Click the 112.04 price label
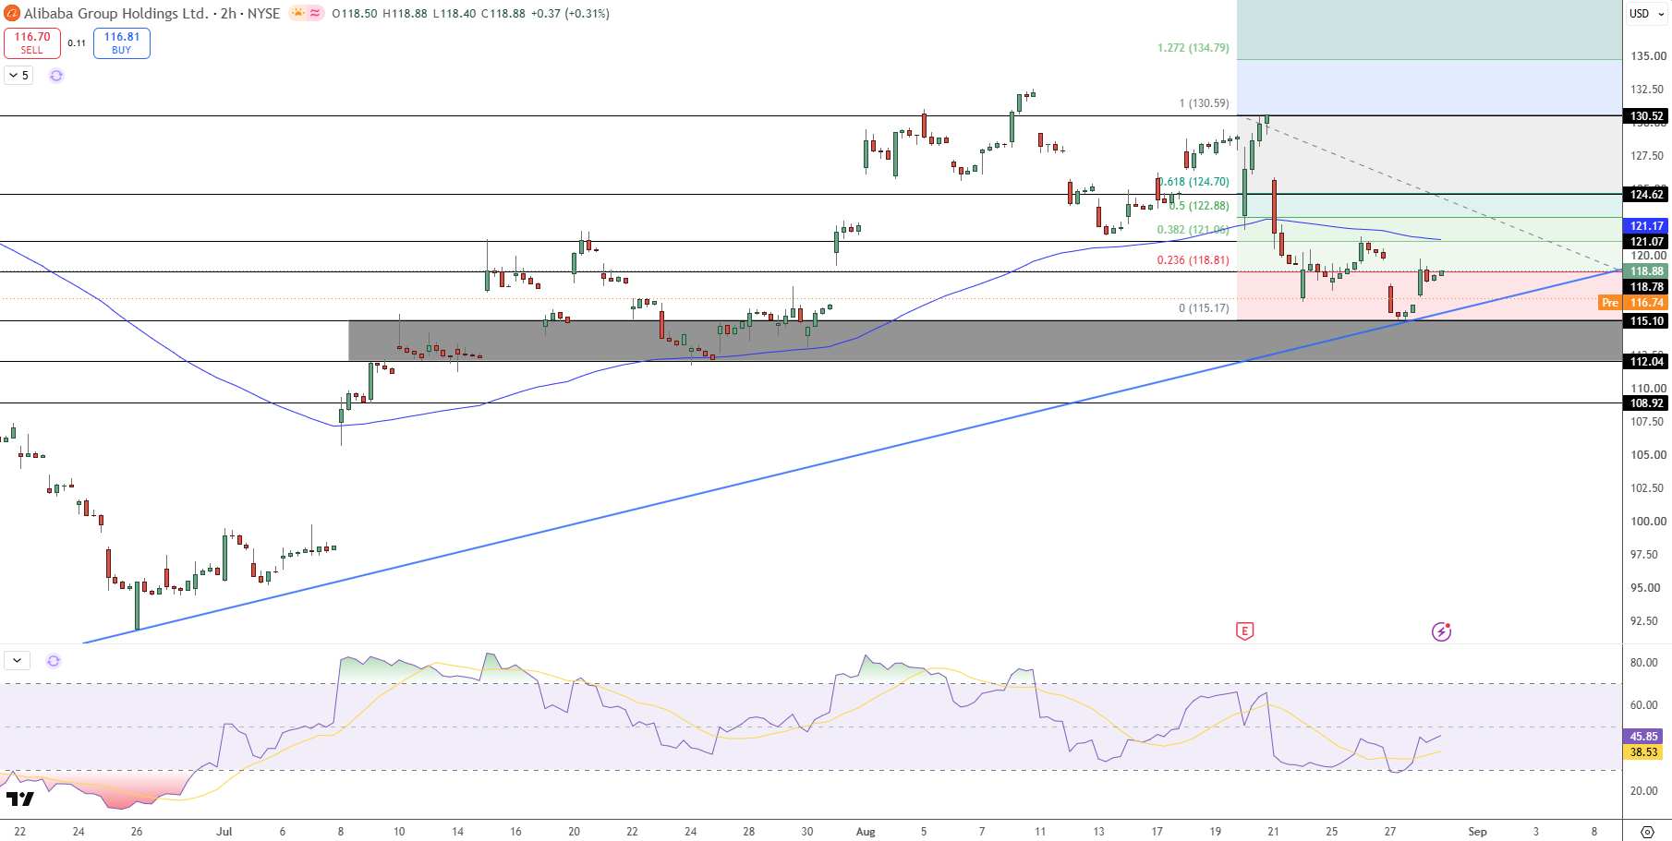The image size is (1672, 841). [x=1647, y=362]
